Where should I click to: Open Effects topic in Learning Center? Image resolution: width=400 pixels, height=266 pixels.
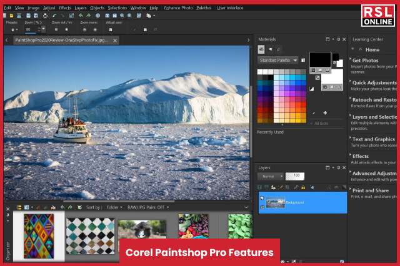361,157
